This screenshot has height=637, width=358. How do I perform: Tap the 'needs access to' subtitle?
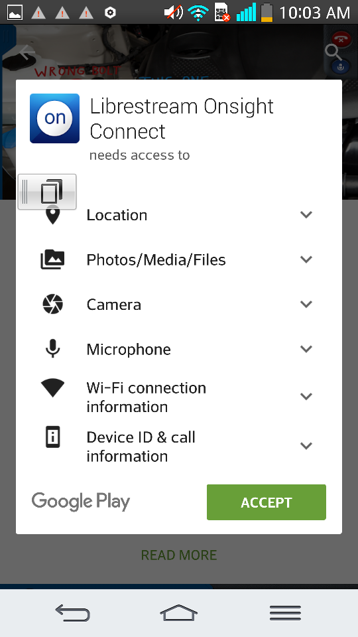pyautogui.click(x=139, y=155)
